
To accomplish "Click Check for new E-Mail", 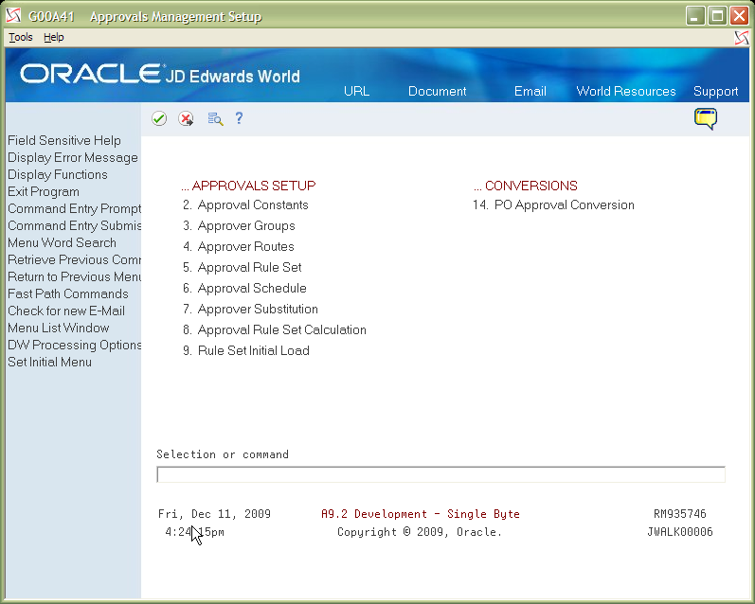I will point(66,311).
